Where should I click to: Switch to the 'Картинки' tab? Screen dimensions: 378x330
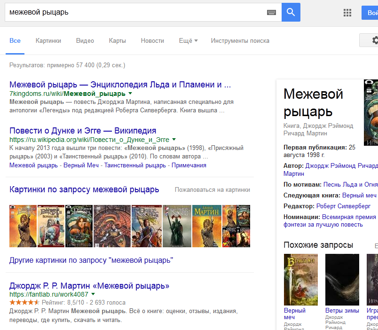48,41
